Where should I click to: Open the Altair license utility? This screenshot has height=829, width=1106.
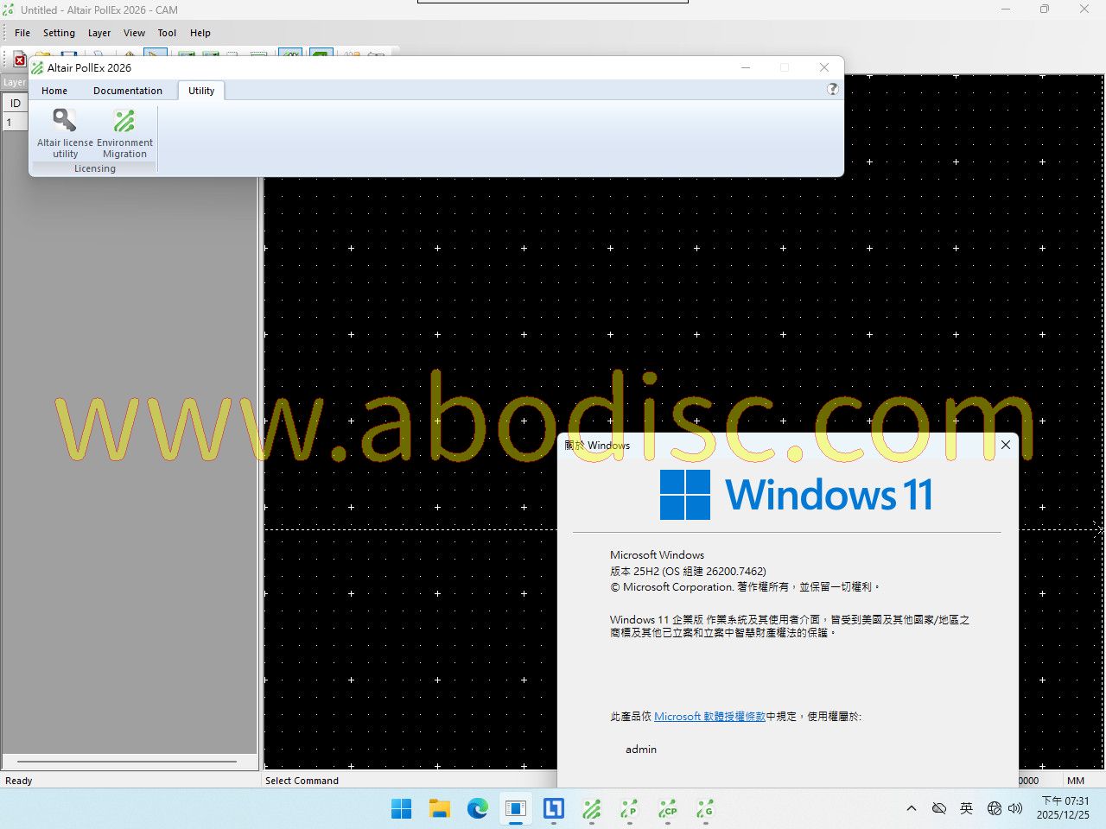coord(65,132)
